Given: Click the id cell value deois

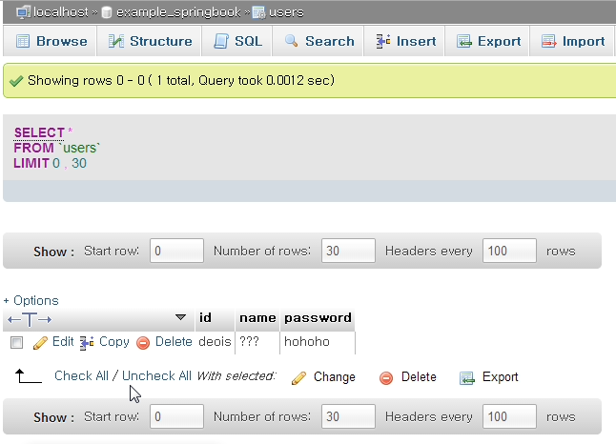Looking at the screenshot, I should tap(215, 341).
